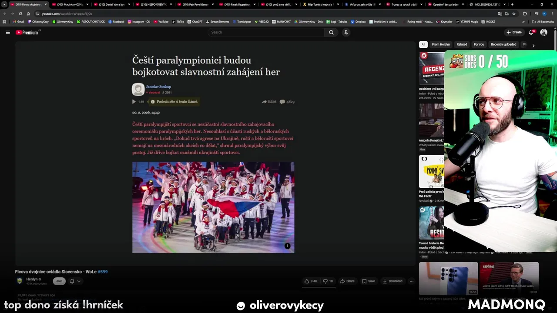Select the Related filter chip
Screen dimensions: 557x313
click(x=462, y=44)
